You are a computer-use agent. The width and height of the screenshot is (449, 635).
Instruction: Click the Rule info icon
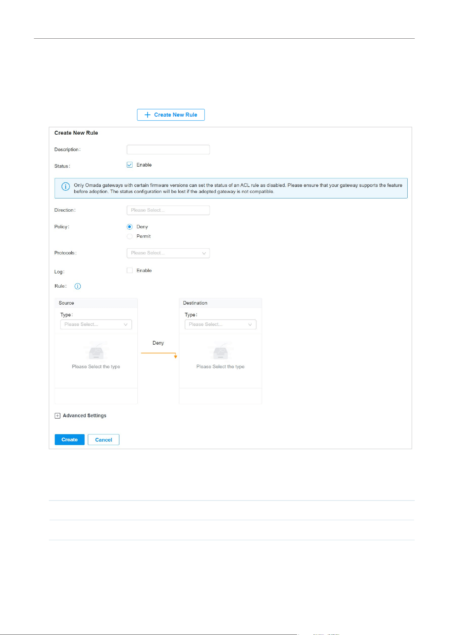pos(78,286)
